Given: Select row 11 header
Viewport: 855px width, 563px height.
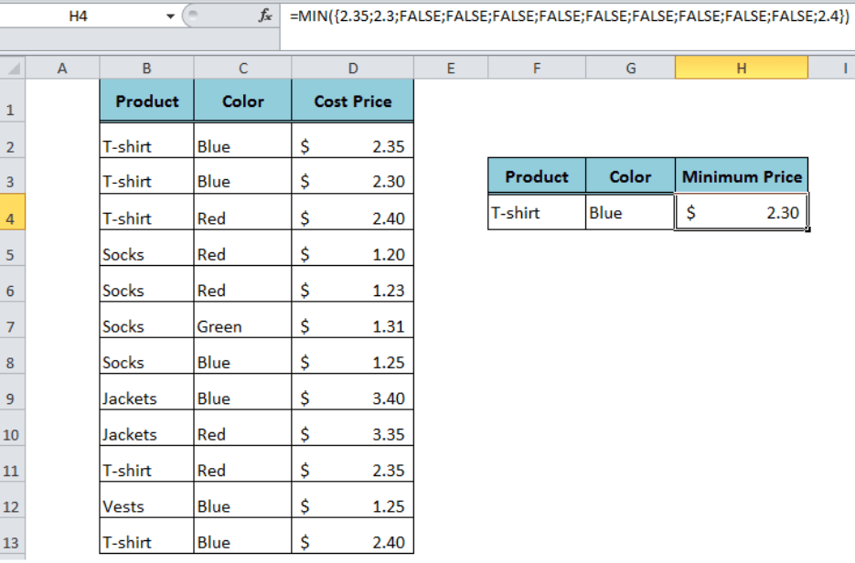Looking at the screenshot, I should pyautogui.click(x=12, y=463).
